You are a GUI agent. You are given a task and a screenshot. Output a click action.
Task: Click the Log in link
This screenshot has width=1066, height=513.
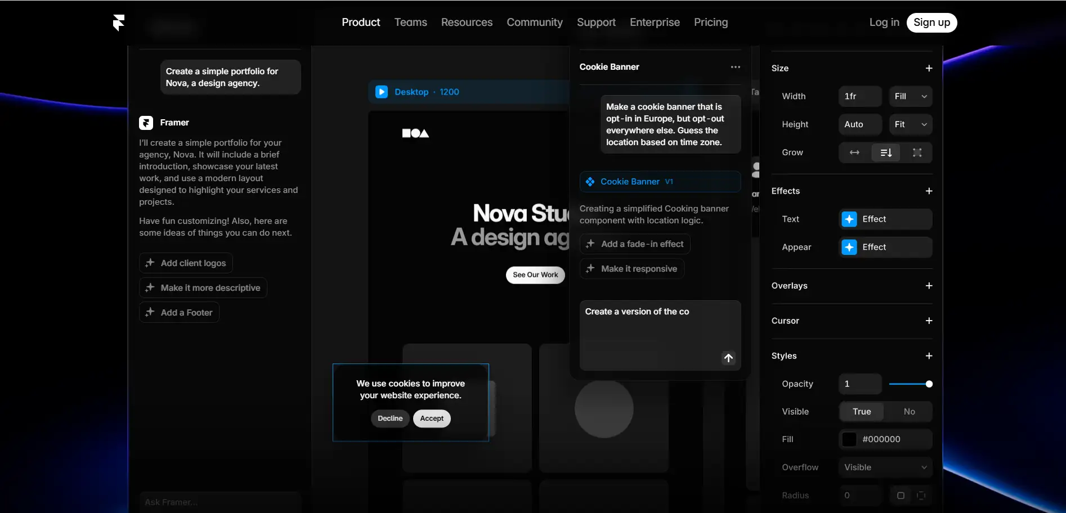884,22
